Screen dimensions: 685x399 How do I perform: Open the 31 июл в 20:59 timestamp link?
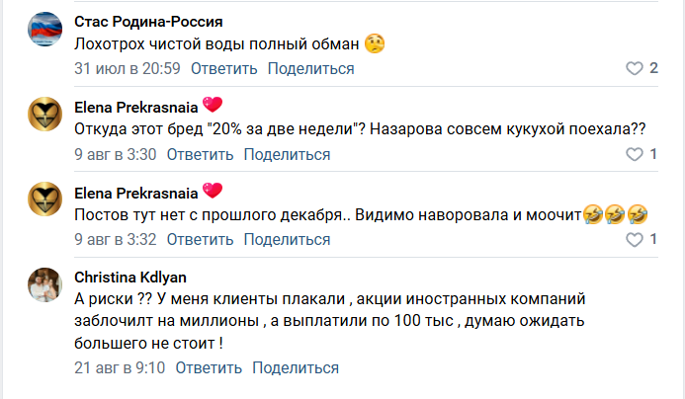click(x=128, y=68)
